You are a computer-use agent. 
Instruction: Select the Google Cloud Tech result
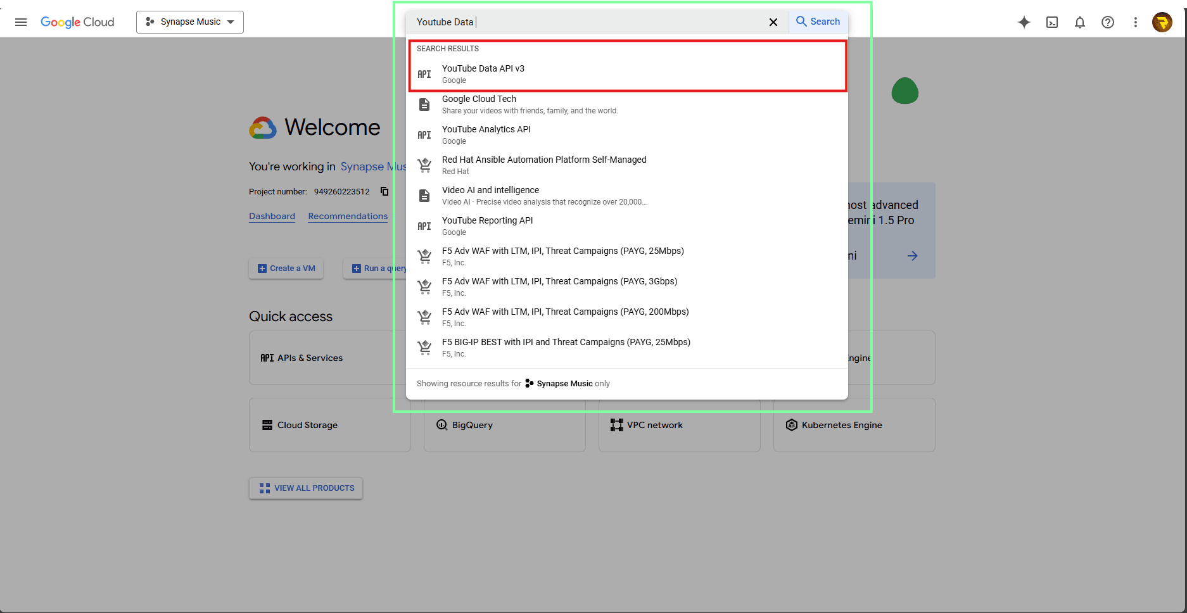tap(627, 104)
